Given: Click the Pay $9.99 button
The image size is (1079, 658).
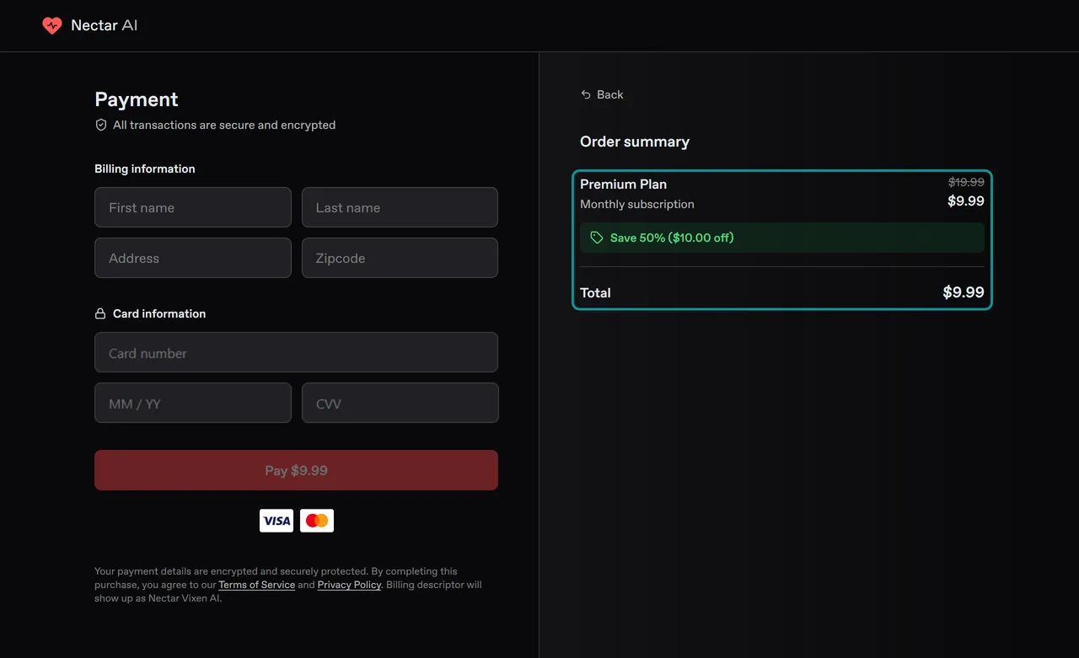Looking at the screenshot, I should [296, 470].
